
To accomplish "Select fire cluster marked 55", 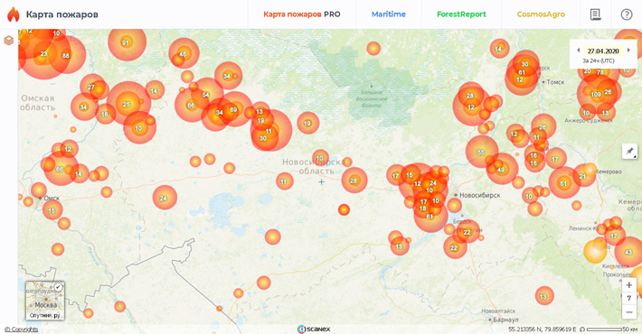I will point(481,152).
